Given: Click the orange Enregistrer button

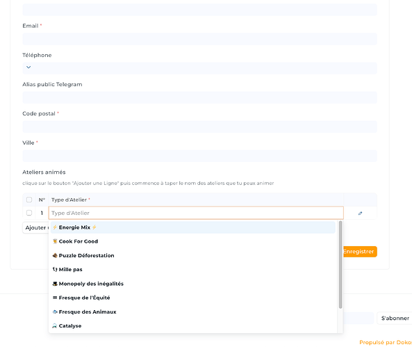Looking at the screenshot, I should [360, 252].
